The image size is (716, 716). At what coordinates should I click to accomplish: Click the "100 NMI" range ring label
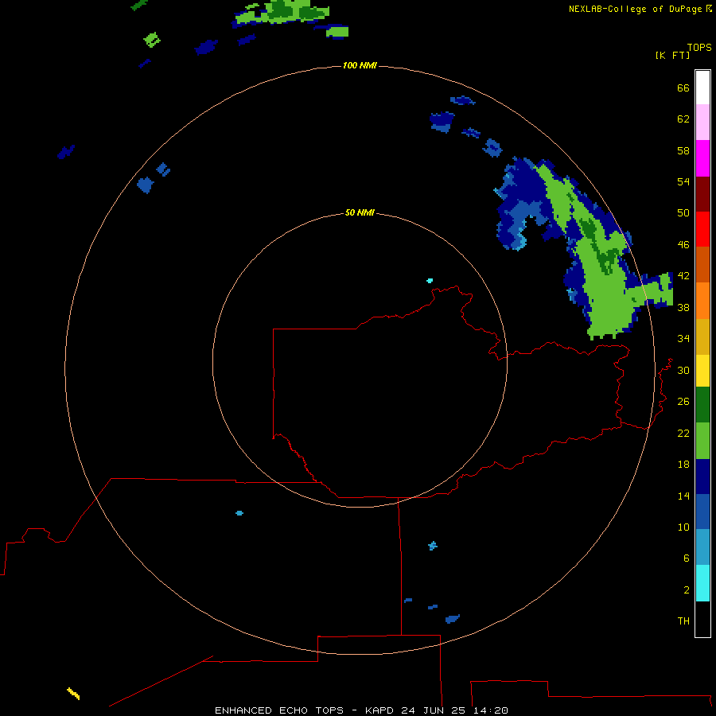coord(360,66)
